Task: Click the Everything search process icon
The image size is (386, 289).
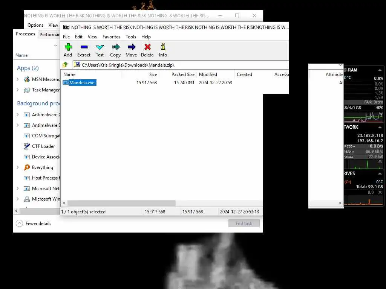Action: [27, 167]
